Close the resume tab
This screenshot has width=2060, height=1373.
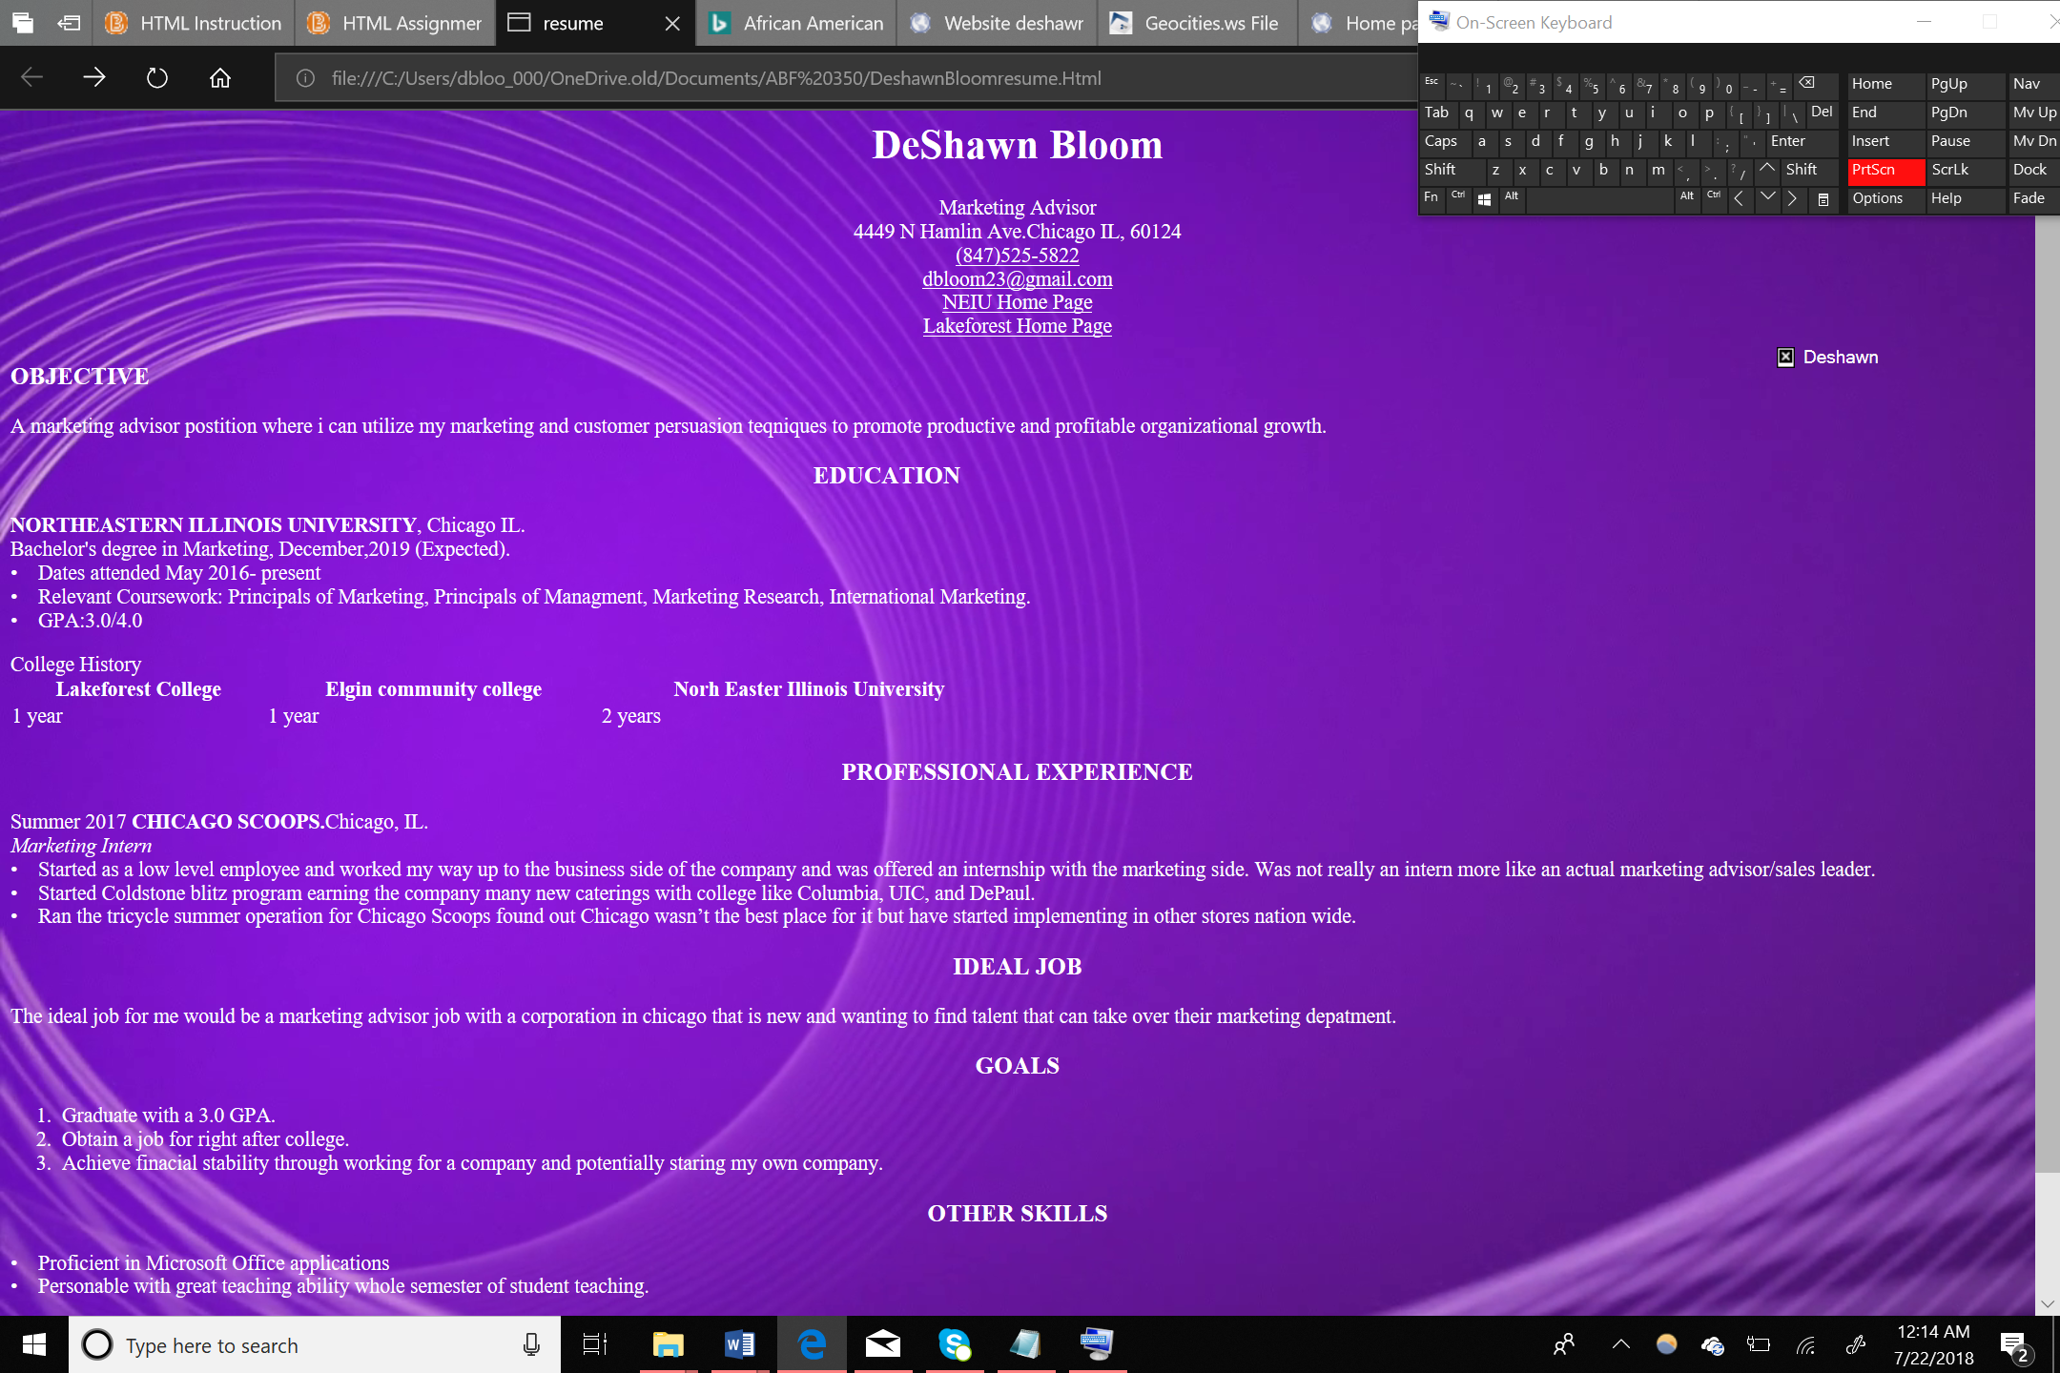pos(672,23)
